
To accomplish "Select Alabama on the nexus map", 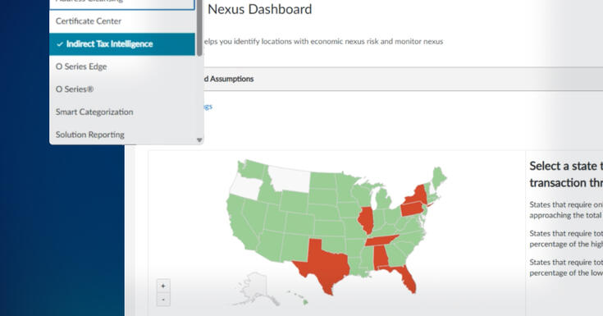I will [381, 258].
